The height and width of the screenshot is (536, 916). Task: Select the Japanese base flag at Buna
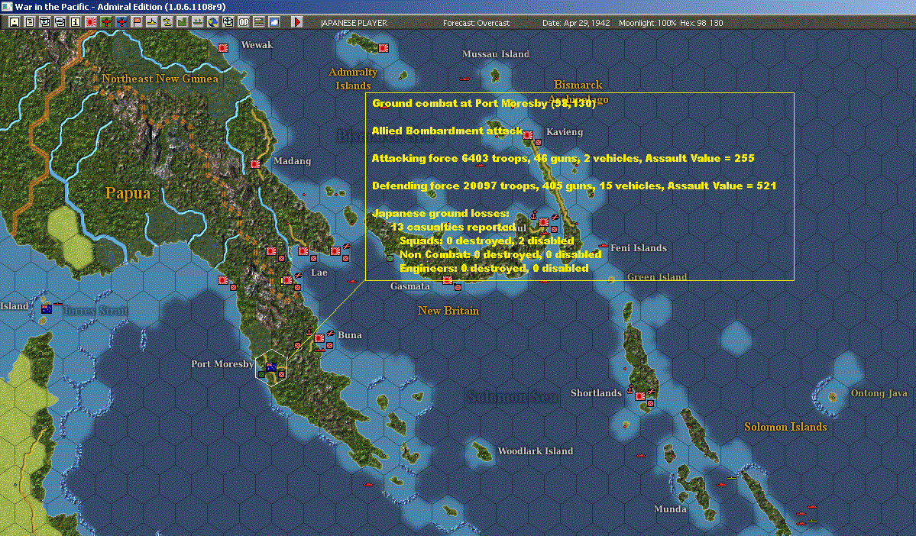pos(319,338)
